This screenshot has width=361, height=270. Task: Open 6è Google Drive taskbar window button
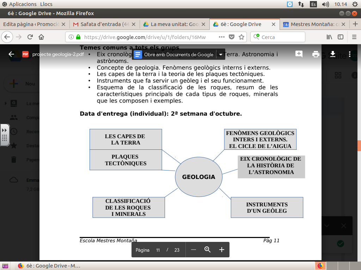point(49,266)
